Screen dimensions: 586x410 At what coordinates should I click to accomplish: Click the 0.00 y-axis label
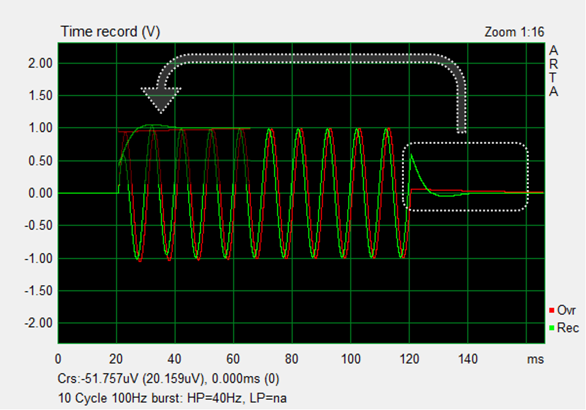click(x=40, y=193)
